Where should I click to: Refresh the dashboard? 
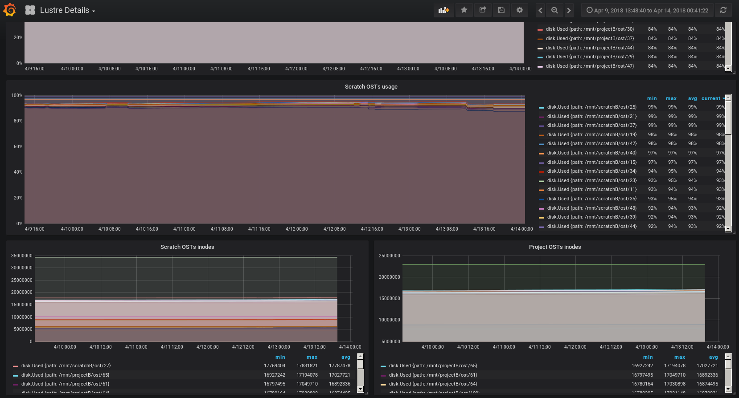pos(723,10)
